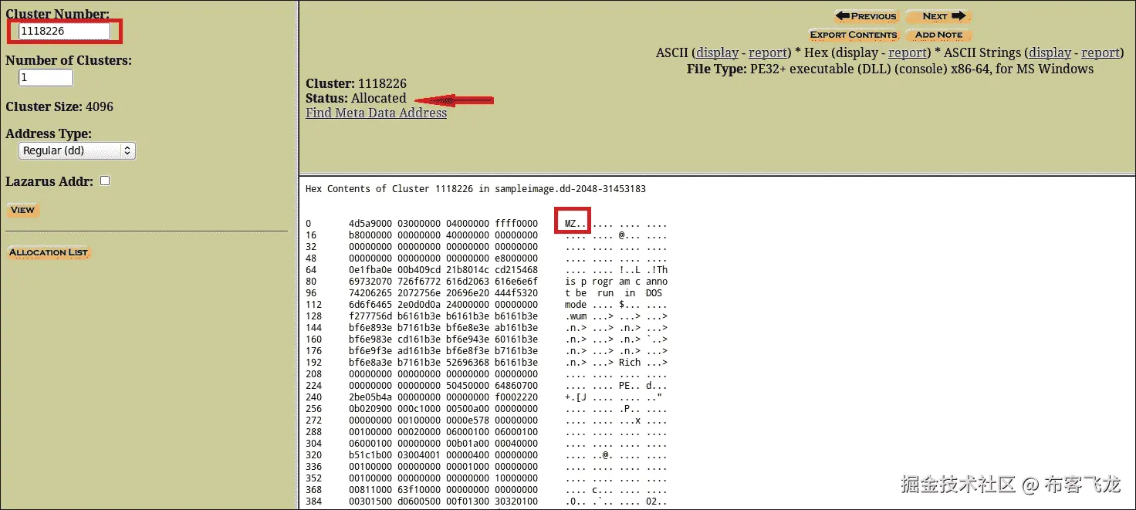Screen dimensions: 1136x510
Task: Click the offset 384 row label
Action: click(313, 502)
